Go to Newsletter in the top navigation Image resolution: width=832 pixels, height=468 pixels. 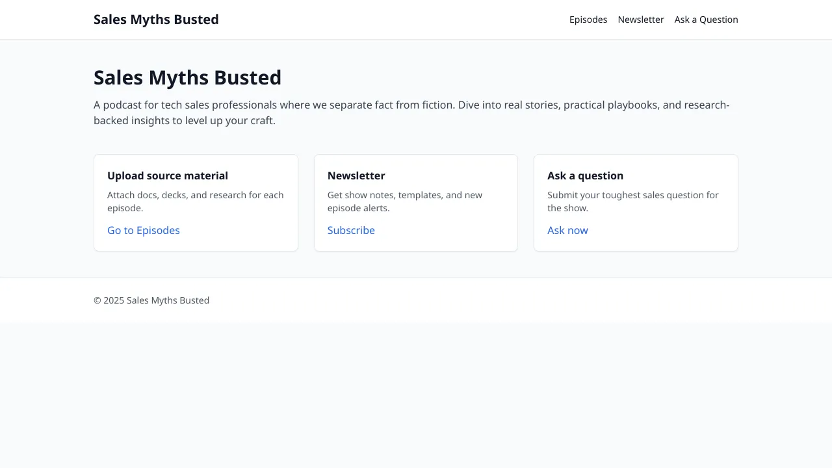click(640, 19)
